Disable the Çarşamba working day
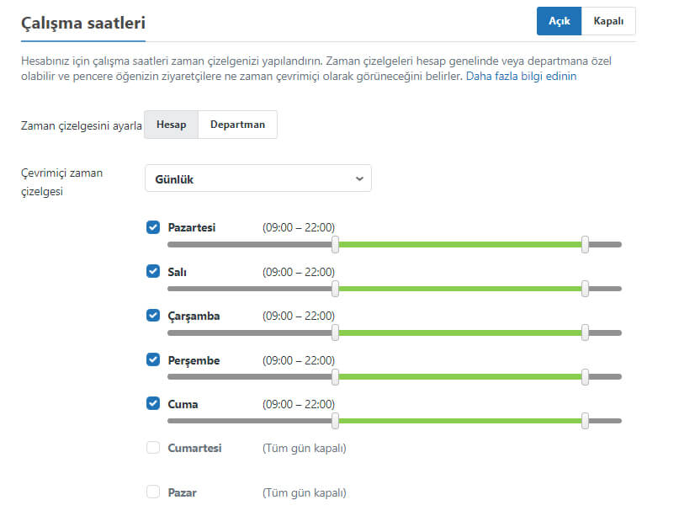Screen dimensions: 679x516 point(153,316)
